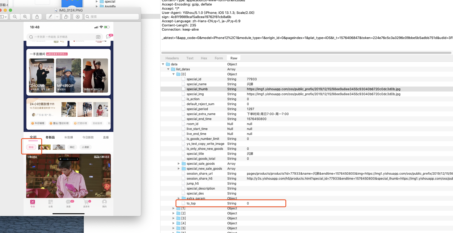Screen dimensions: 453x233
Task: Select the special_extra_name row
Action: coord(307,114)
